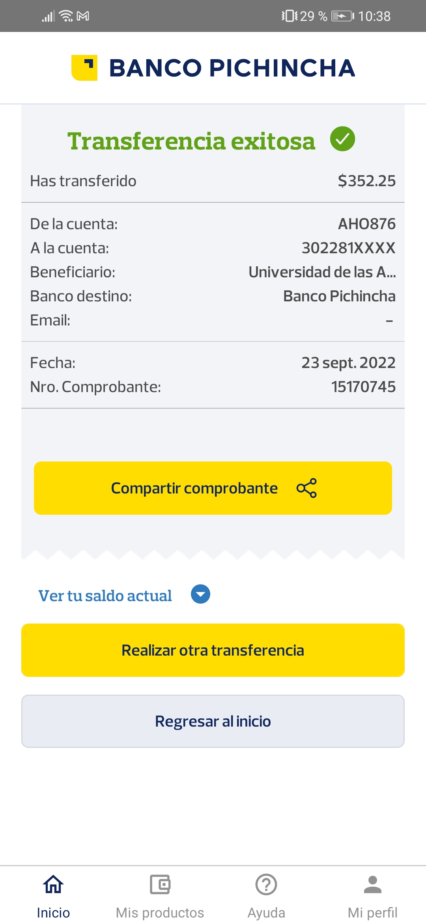Switch to the Mis productos tab label

(x=160, y=913)
